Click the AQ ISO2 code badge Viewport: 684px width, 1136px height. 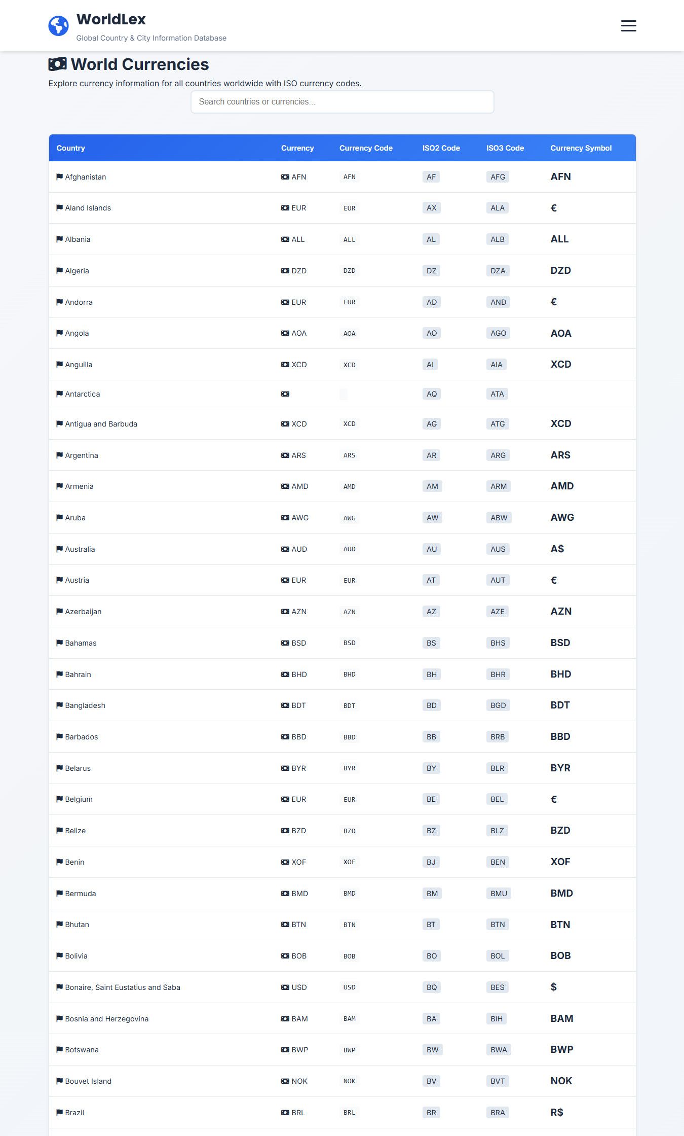[431, 394]
